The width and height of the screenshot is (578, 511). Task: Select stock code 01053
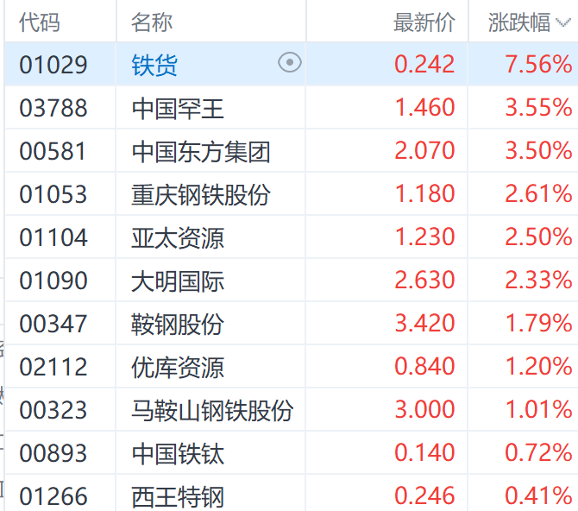(x=53, y=194)
